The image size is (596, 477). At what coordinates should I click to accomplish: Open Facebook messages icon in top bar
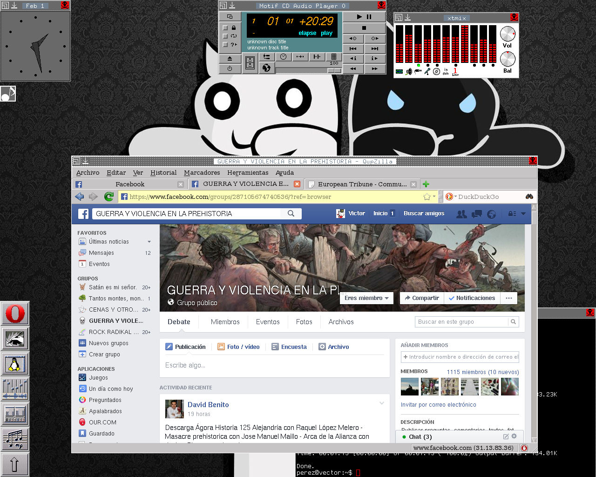point(476,214)
